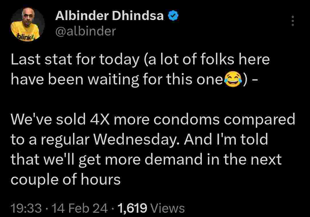Open the three-dot more options menu
Screen dimensions: 310x217
pos(293,21)
